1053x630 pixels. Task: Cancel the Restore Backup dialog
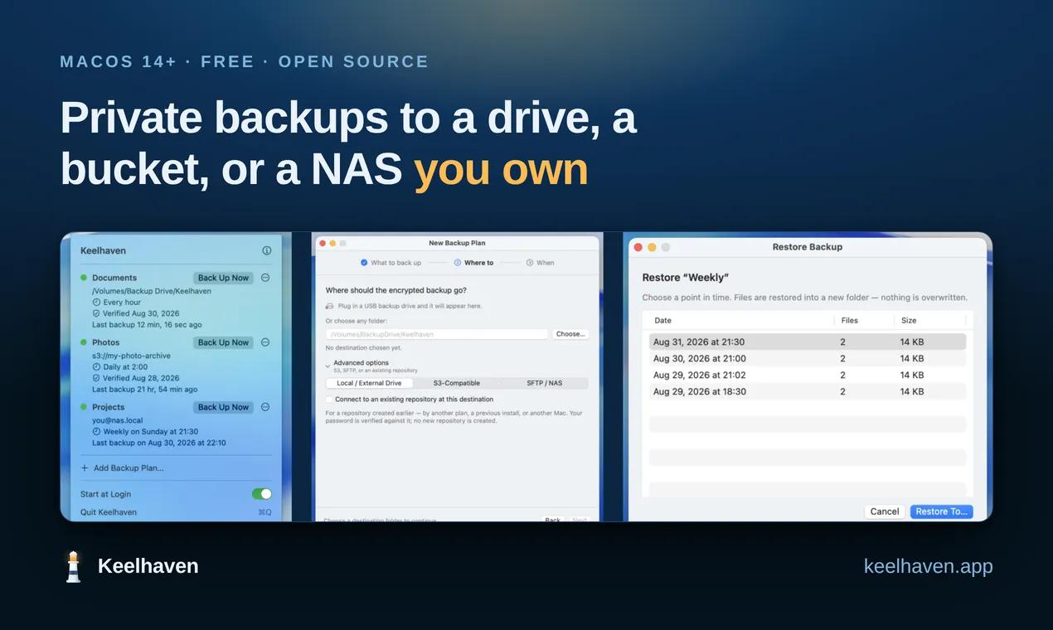(x=885, y=511)
